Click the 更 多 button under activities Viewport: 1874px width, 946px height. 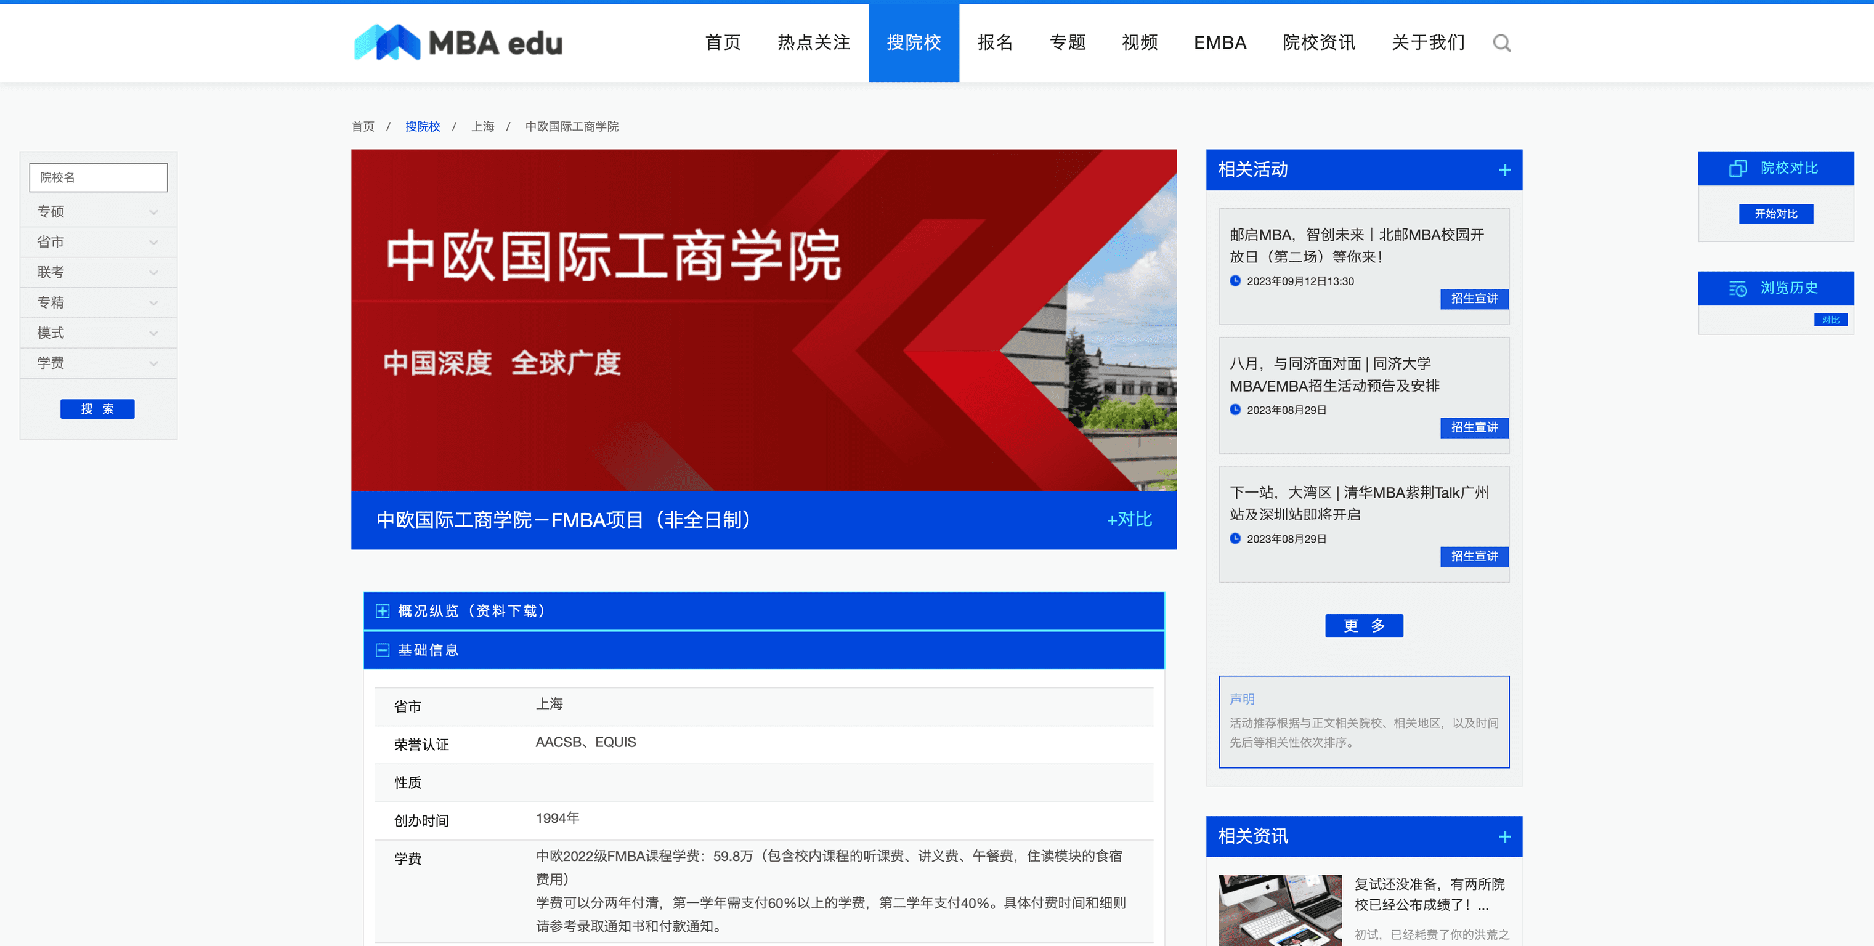[1364, 626]
